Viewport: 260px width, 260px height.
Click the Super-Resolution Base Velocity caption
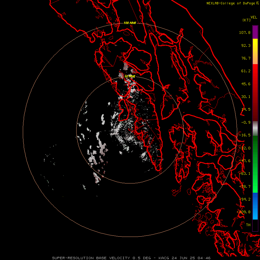(x=131, y=258)
